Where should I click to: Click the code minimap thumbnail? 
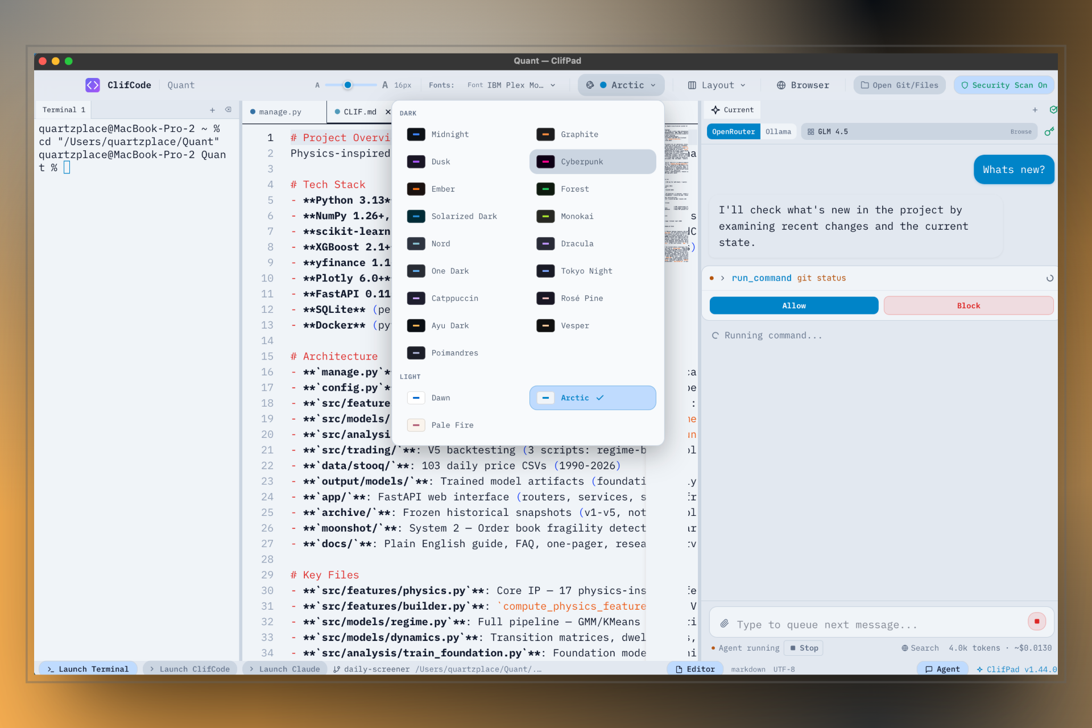[x=676, y=193]
